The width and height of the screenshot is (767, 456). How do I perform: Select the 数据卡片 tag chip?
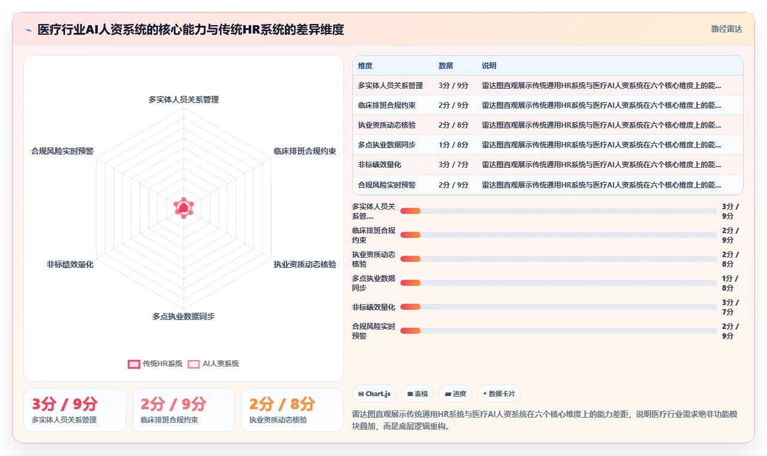pos(499,394)
